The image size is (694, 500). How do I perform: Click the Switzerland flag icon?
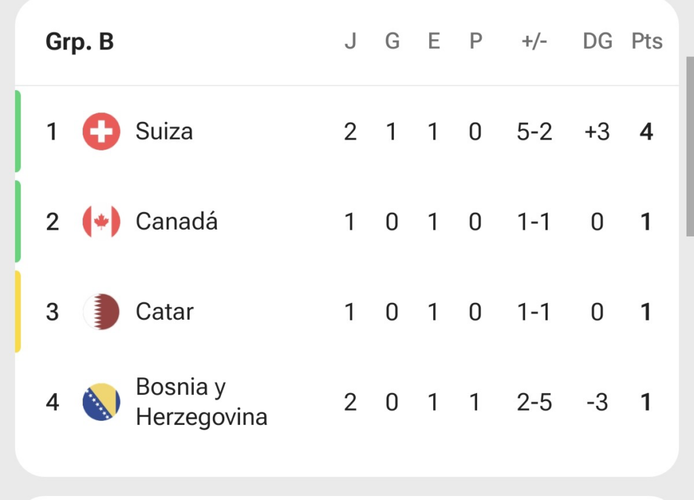pyautogui.click(x=101, y=131)
